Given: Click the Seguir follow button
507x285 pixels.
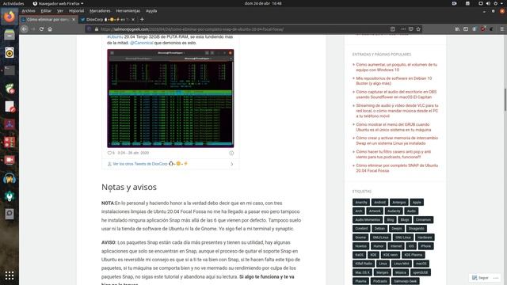Looking at the screenshot, I should click(480, 278).
